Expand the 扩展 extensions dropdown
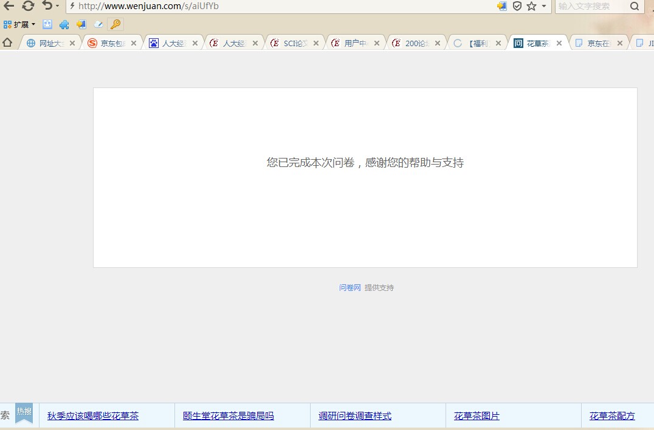 pyautogui.click(x=19, y=24)
